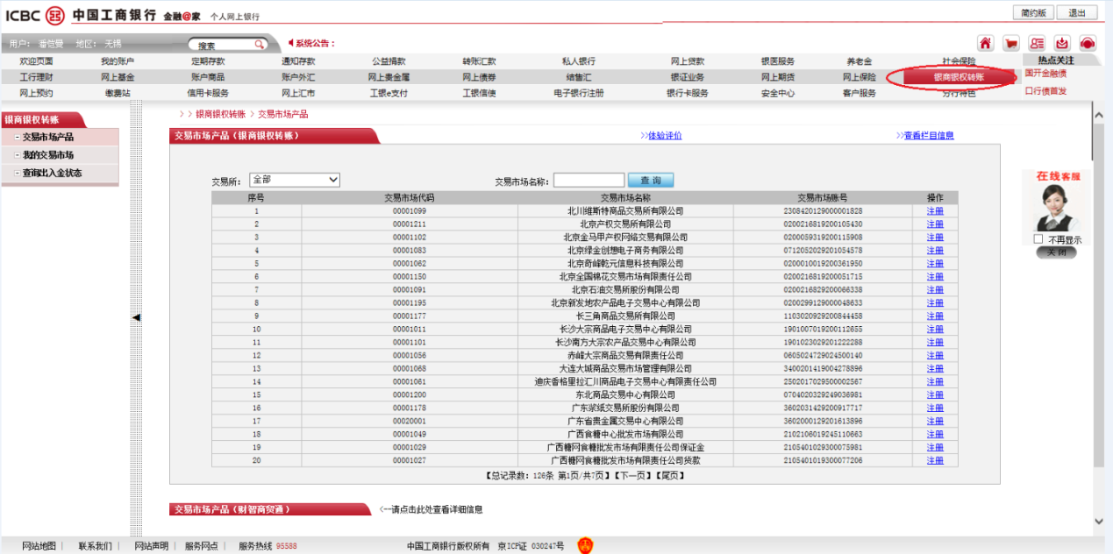This screenshot has height=554, width=1113.
Task: Collapse the sidebar with the black arrow
Action: pyautogui.click(x=136, y=317)
